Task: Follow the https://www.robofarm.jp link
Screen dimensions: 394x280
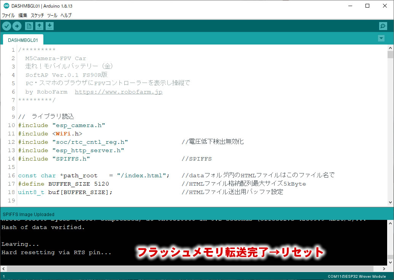Action: coord(119,92)
